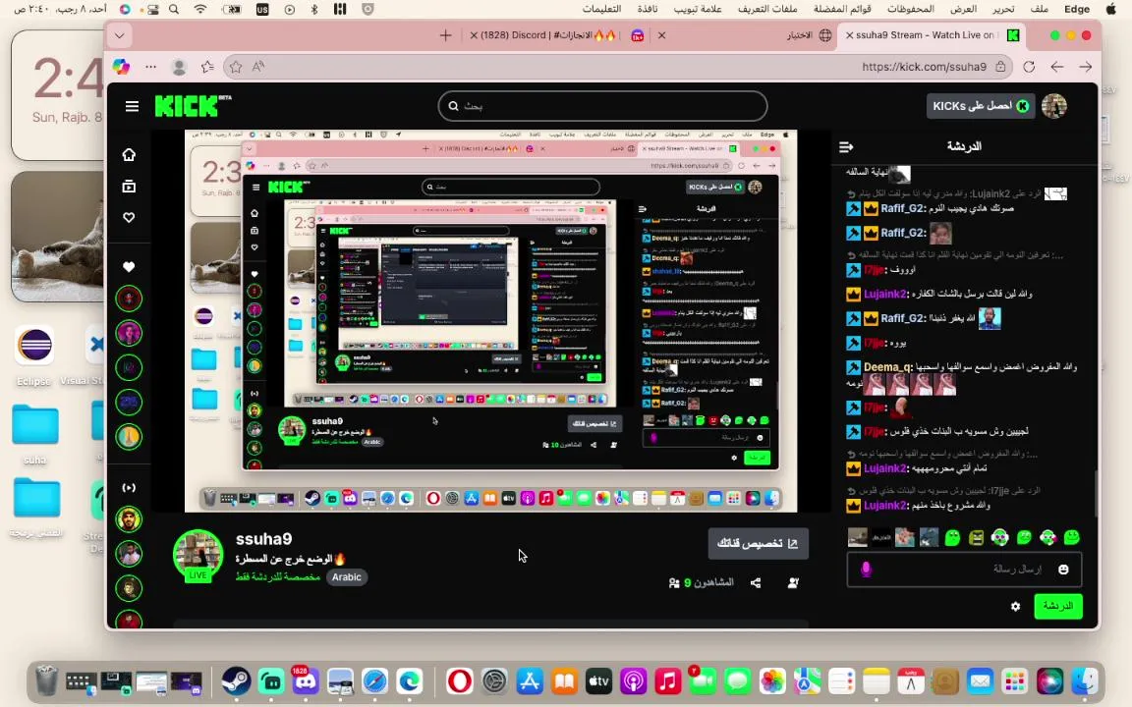Click the solid heart sidebar icon

coord(129,267)
